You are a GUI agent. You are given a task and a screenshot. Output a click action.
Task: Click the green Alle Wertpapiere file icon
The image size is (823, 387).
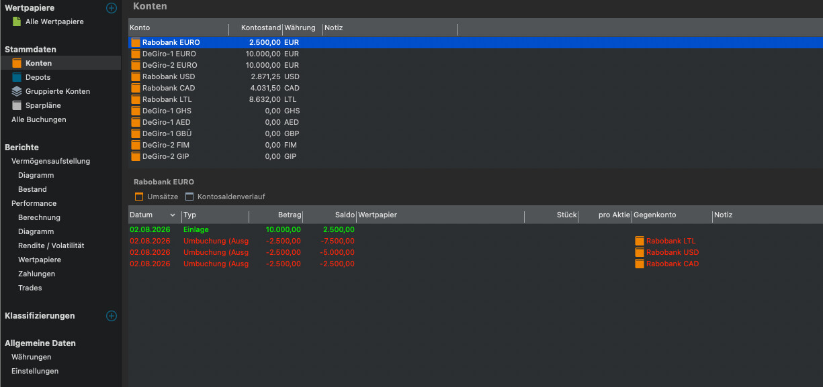point(17,21)
